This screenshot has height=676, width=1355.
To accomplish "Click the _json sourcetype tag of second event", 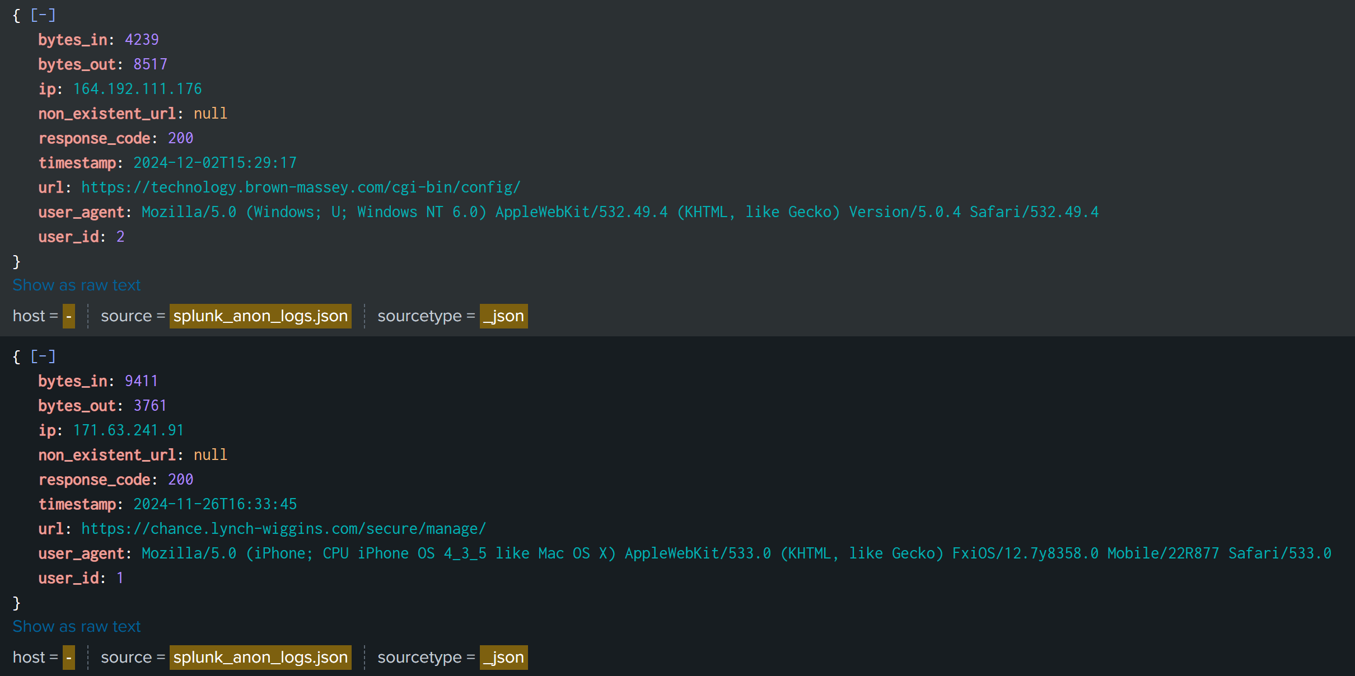I will [x=503, y=658].
